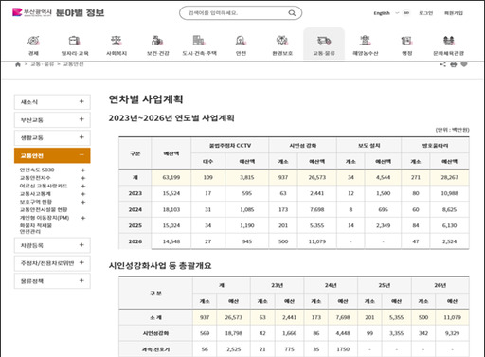The width and height of the screenshot is (485, 357).
Task: Expand the 개인형 이동장치(PM) submenu
Action: click(83, 218)
